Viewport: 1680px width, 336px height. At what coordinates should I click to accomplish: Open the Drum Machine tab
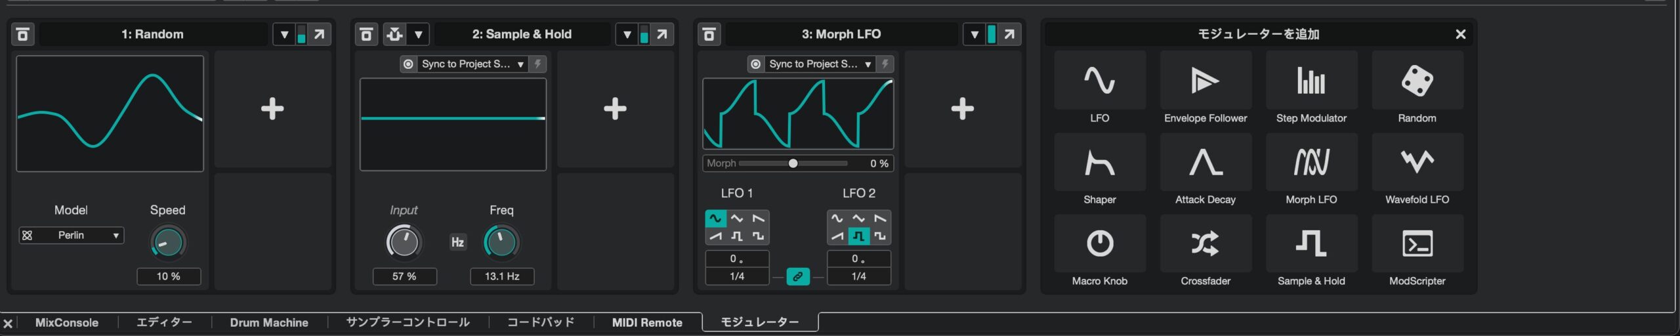pyautogui.click(x=268, y=323)
